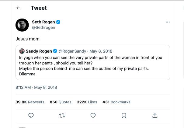View the 850 Quotes list

(61, 102)
